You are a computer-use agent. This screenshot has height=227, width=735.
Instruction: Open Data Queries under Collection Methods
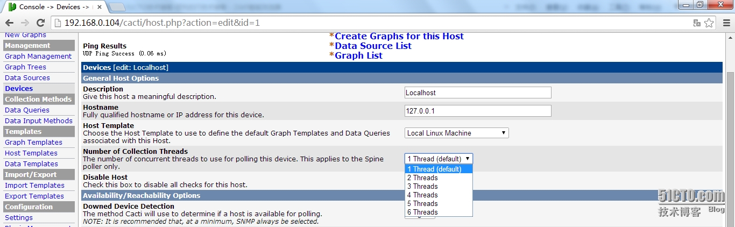(27, 110)
